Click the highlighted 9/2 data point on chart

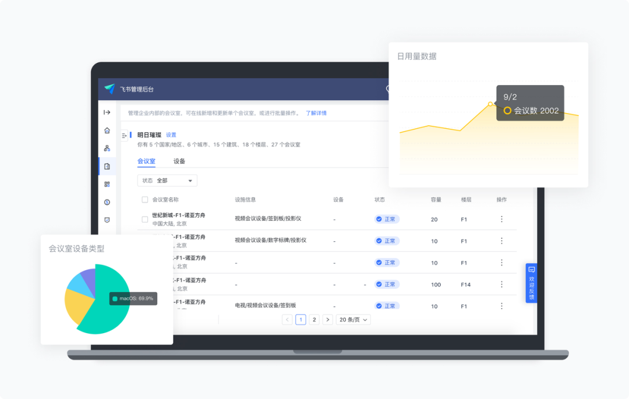pos(490,104)
